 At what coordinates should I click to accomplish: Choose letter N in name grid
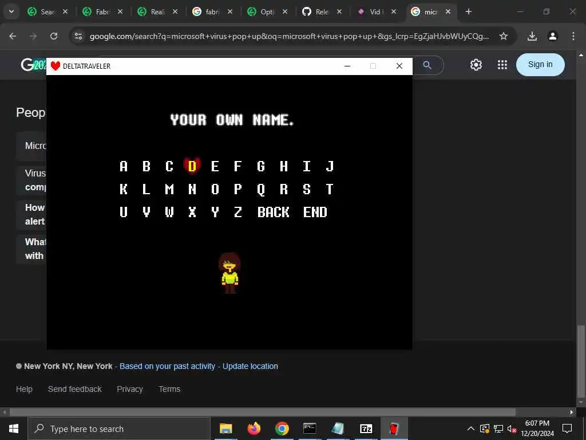(x=192, y=189)
